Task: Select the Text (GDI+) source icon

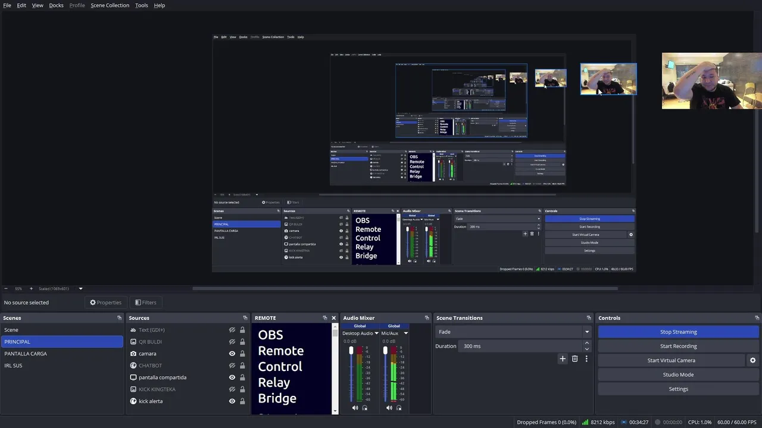Action: (133, 330)
